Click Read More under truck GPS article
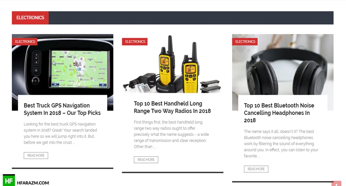This screenshot has width=346, height=186. (36, 155)
